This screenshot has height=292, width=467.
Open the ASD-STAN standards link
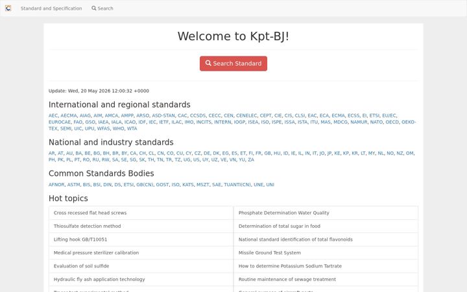tap(163, 116)
